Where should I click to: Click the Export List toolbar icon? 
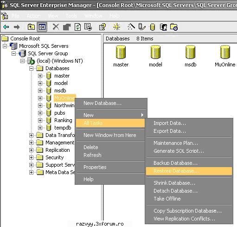click(x=88, y=27)
